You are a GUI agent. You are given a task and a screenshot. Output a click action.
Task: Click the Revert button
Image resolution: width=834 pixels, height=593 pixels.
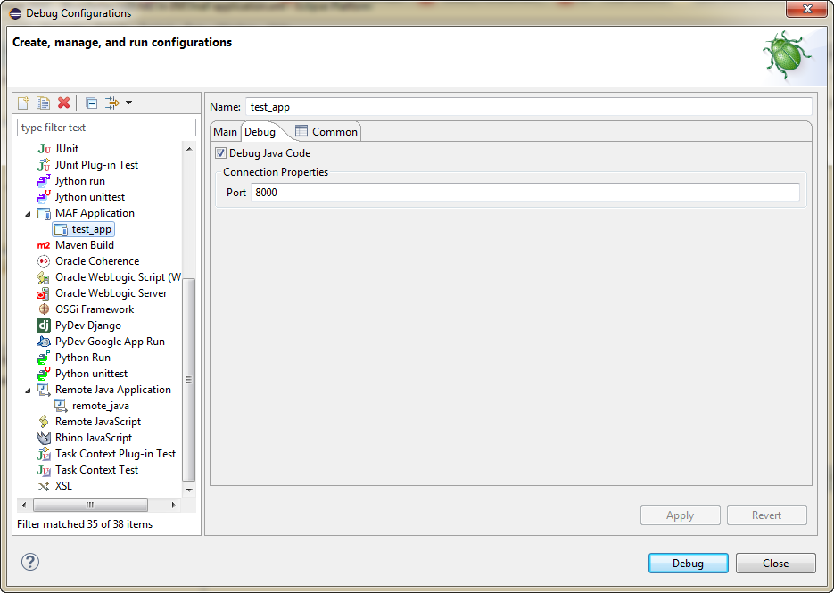[x=766, y=515]
